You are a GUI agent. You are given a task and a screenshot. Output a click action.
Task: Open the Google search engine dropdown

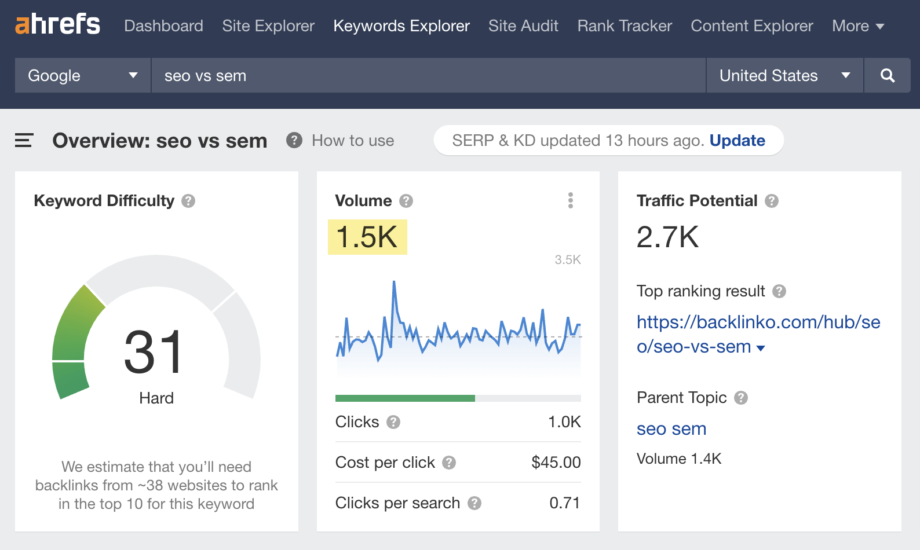click(x=83, y=75)
